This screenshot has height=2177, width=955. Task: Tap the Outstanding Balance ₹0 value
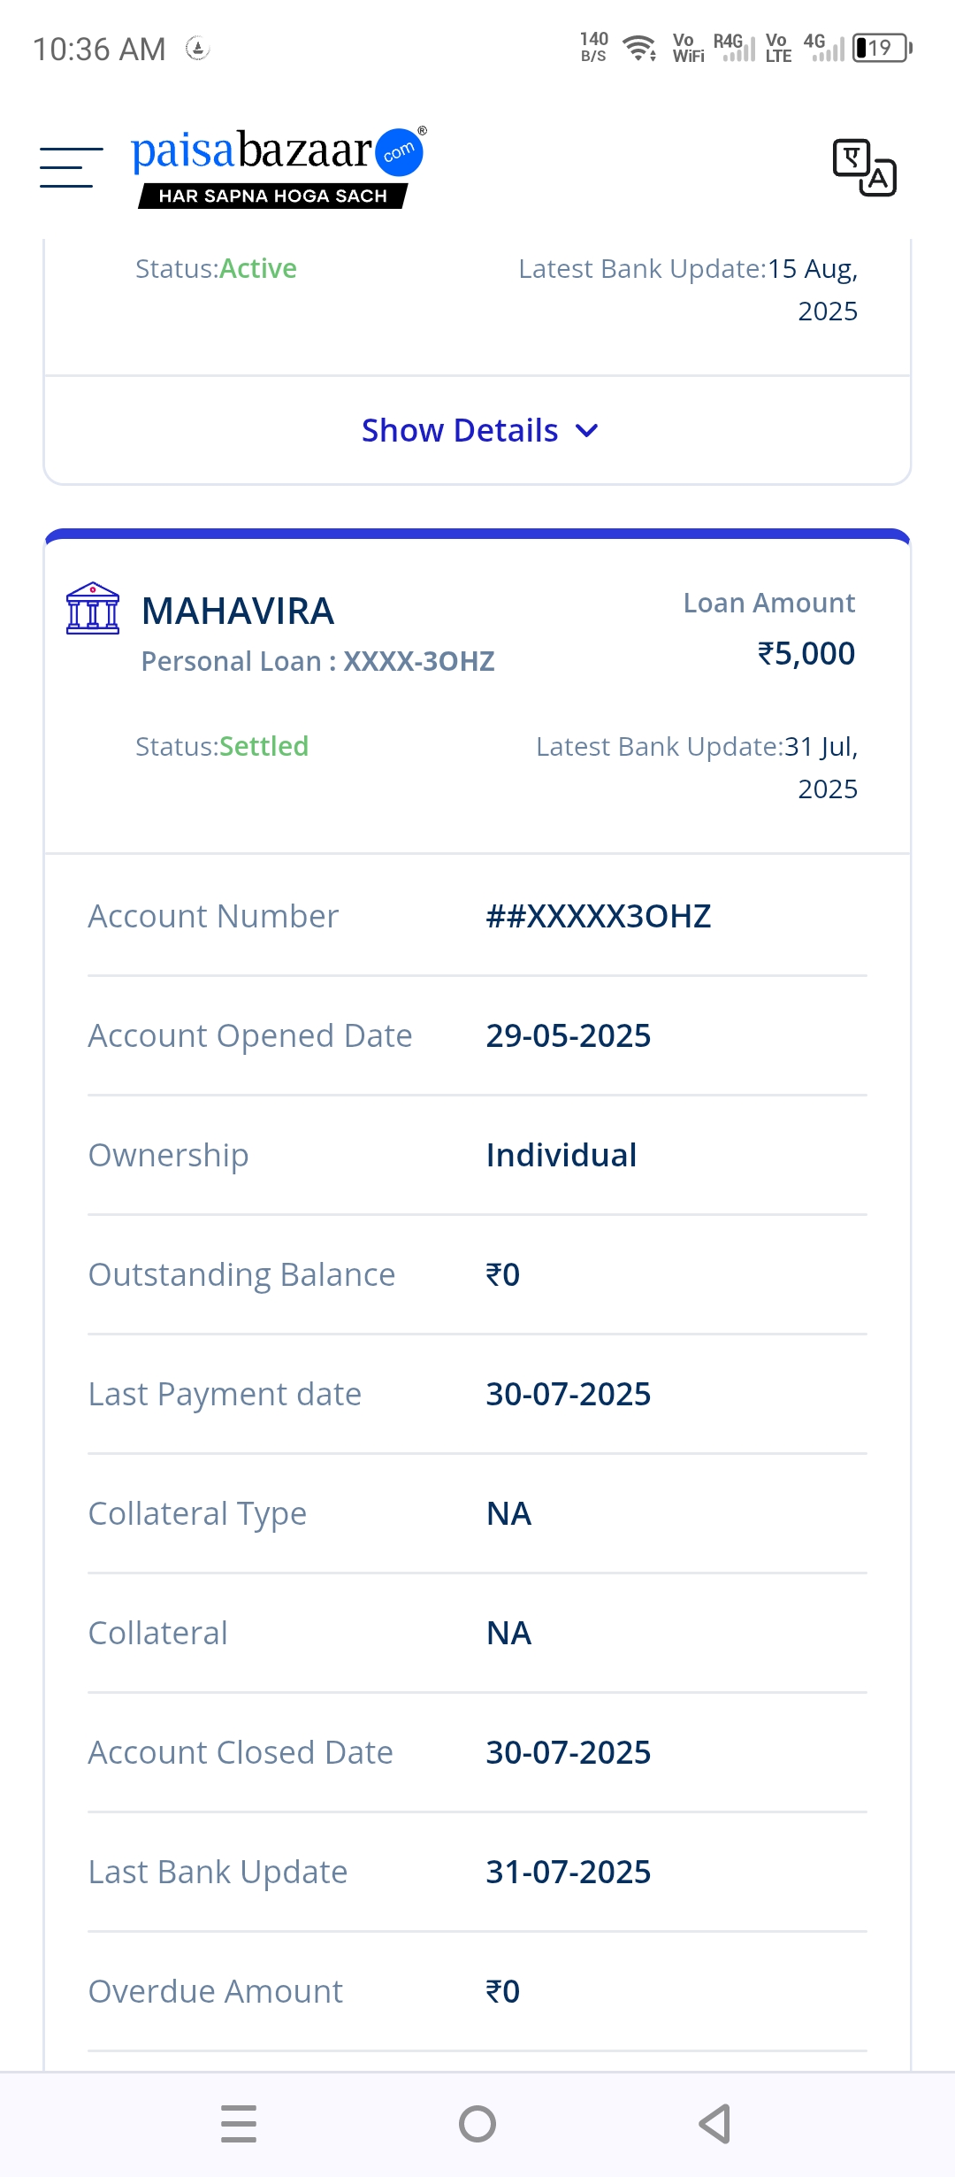(x=503, y=1275)
